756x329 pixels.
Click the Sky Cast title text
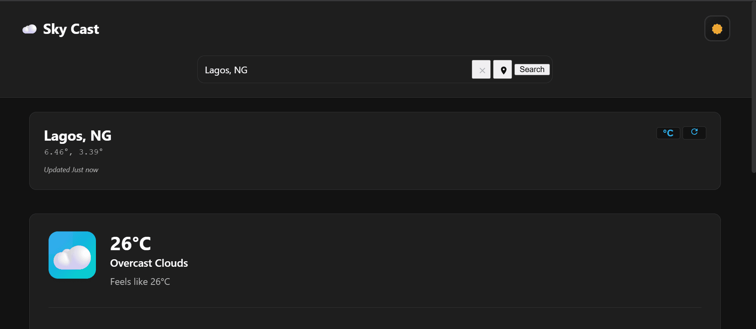click(x=71, y=29)
